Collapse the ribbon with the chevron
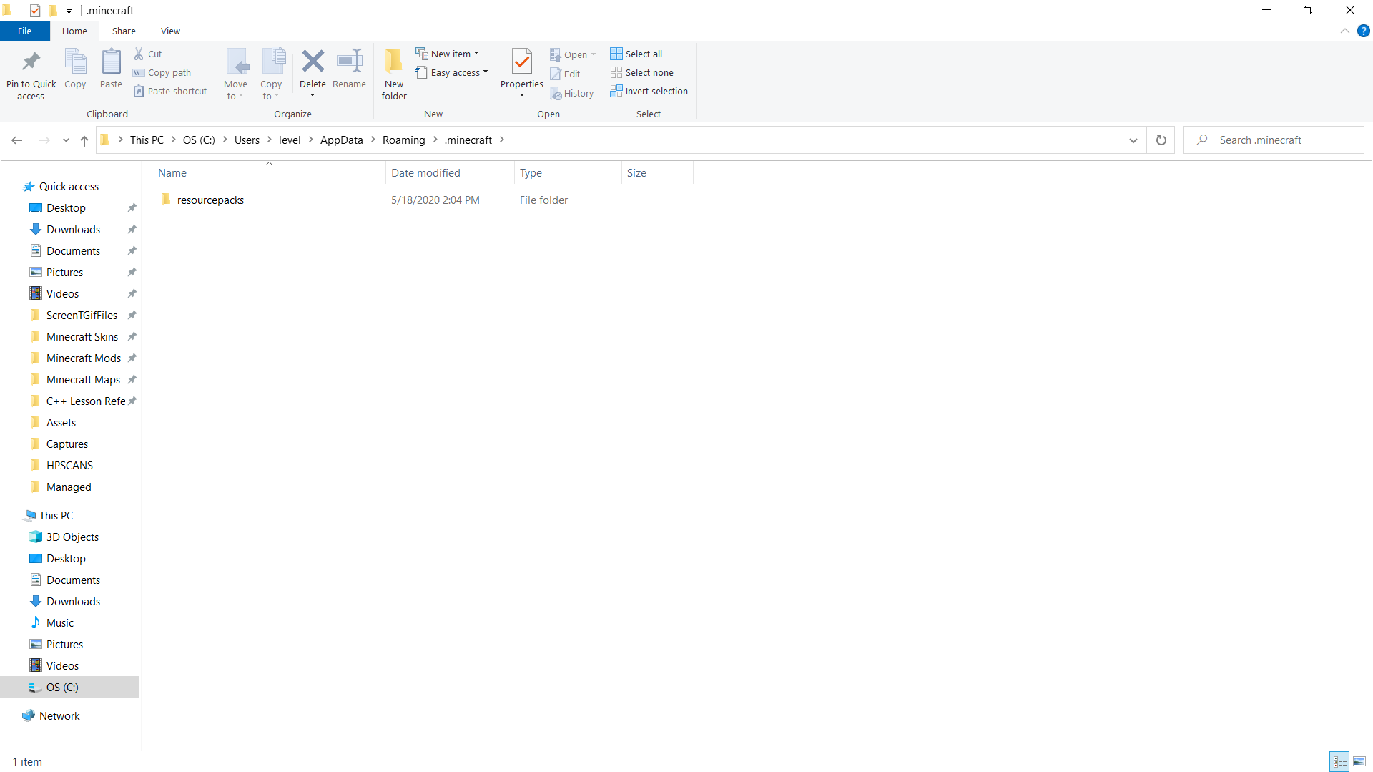Screen dimensions: 1373x772 pyautogui.click(x=1345, y=31)
